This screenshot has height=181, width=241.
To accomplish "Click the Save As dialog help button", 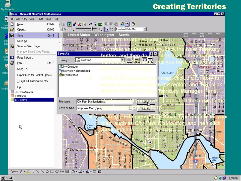I will coord(152,54).
